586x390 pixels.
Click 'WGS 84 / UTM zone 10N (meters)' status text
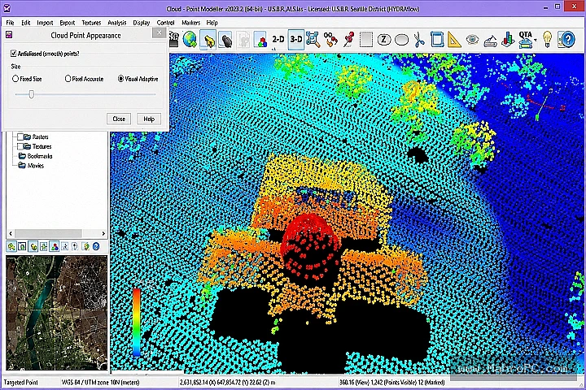(101, 382)
